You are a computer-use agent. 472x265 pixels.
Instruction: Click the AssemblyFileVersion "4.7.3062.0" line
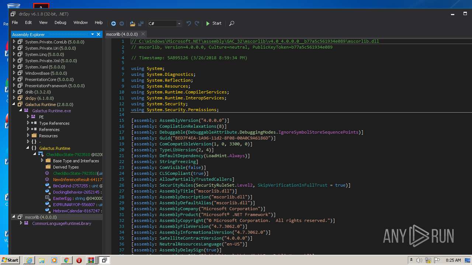189,226
